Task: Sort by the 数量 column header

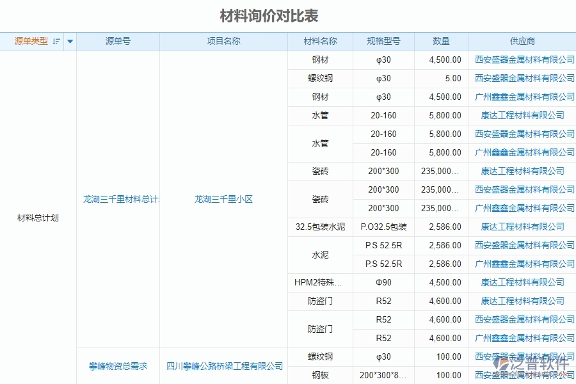Action: (x=441, y=40)
